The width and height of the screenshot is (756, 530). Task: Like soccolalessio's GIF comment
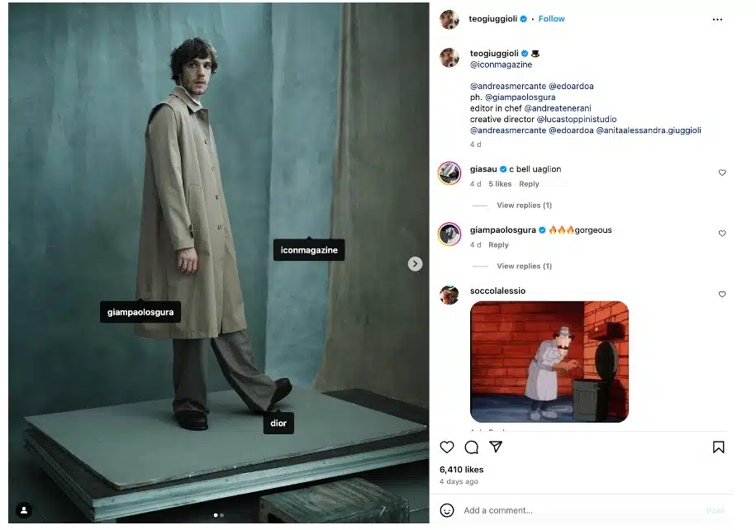pyautogui.click(x=722, y=294)
